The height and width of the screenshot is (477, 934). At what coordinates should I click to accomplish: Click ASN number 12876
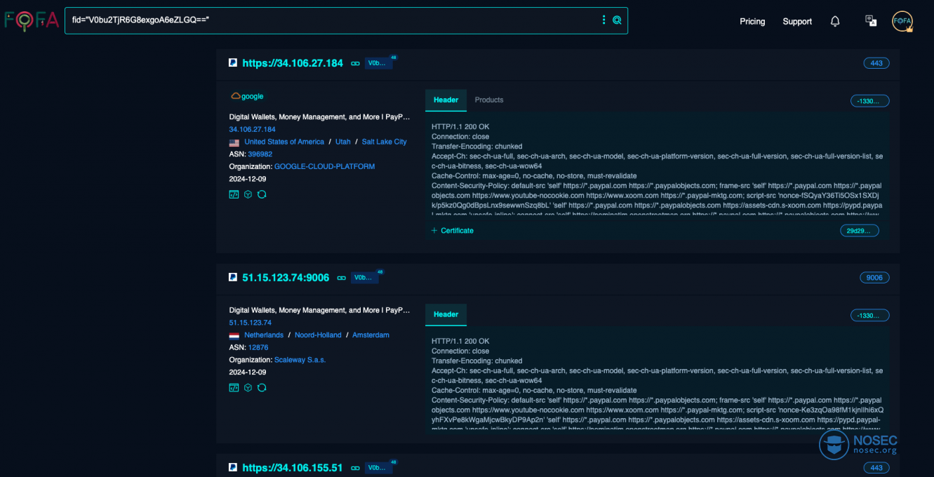(x=258, y=347)
